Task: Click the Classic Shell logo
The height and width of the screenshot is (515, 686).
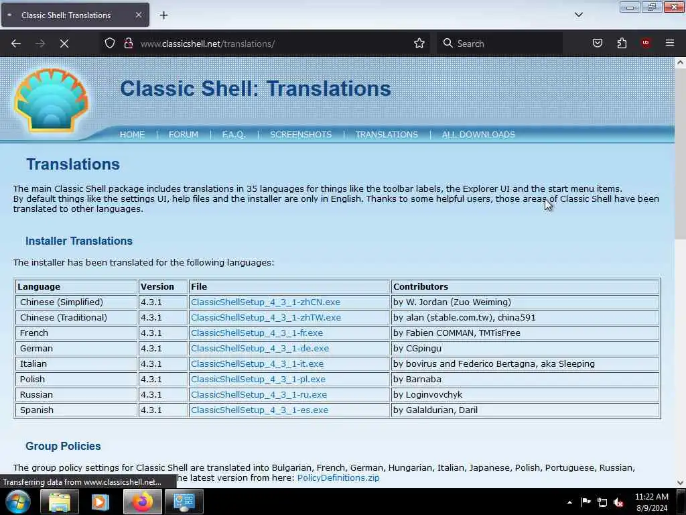Action: pos(51,101)
